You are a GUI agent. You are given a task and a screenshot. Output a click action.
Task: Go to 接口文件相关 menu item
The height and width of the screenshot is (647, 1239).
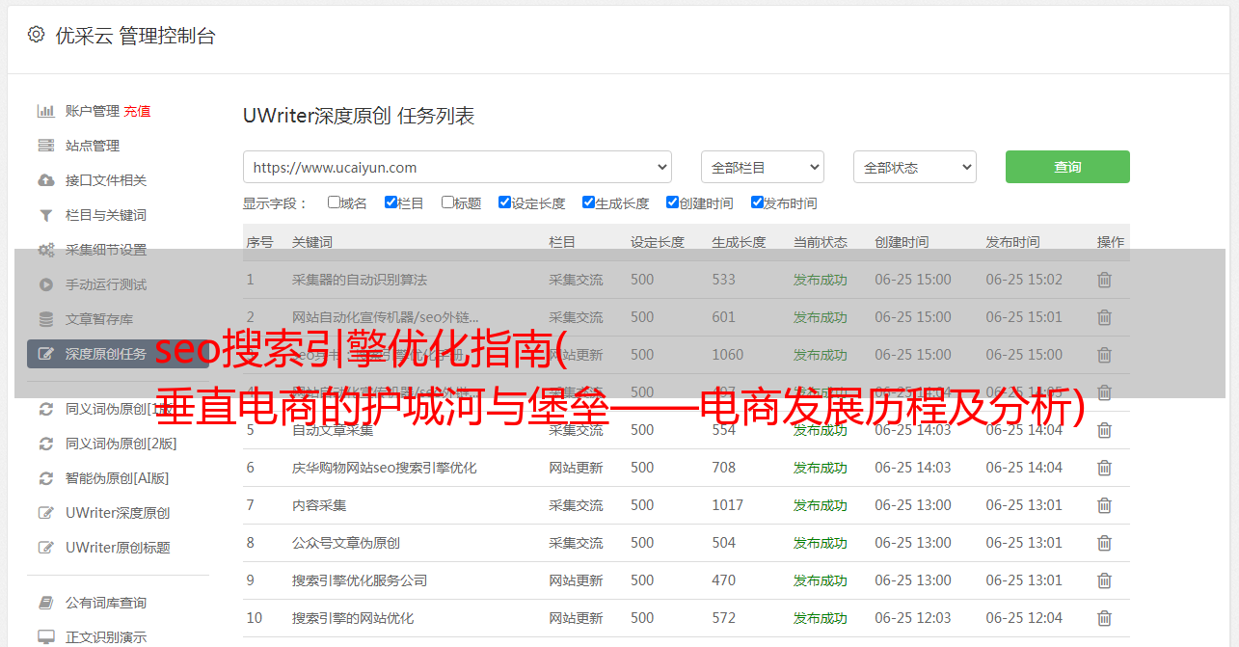106,180
